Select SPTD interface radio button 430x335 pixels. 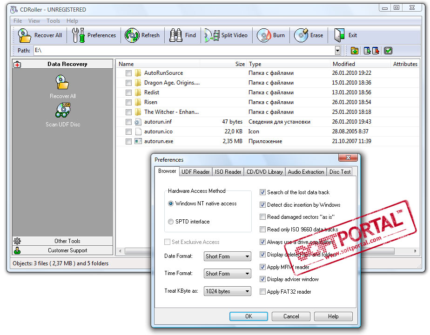tap(171, 222)
